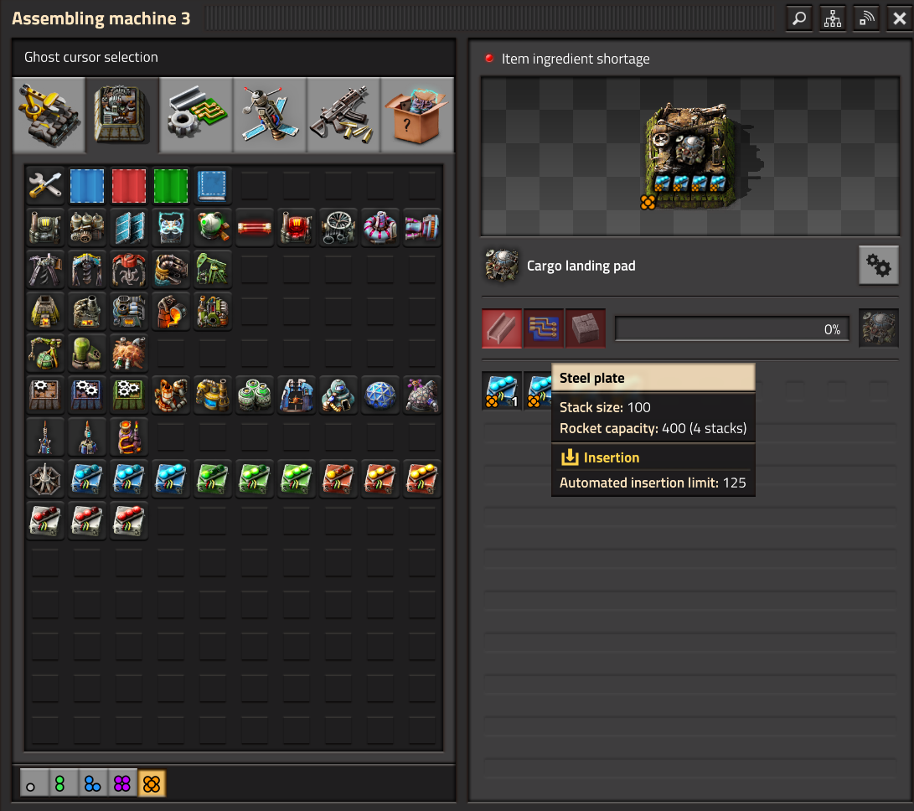Change recipe with the gears button
The image size is (914, 811).
tap(879, 266)
